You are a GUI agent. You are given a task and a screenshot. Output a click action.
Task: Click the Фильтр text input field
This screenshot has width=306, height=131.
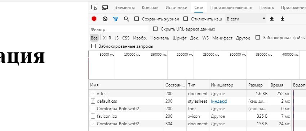119,29
